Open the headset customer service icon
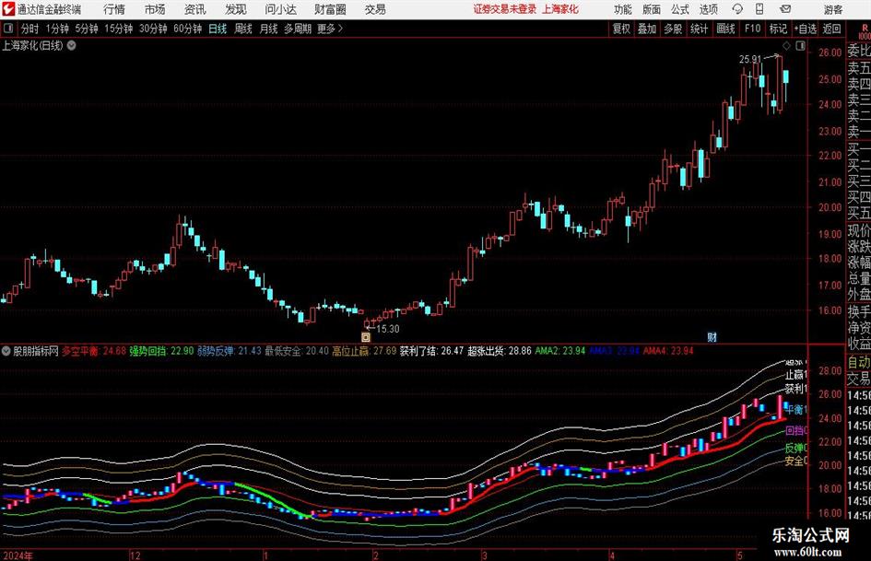Image resolution: width=871 pixels, height=561 pixels. [737, 9]
